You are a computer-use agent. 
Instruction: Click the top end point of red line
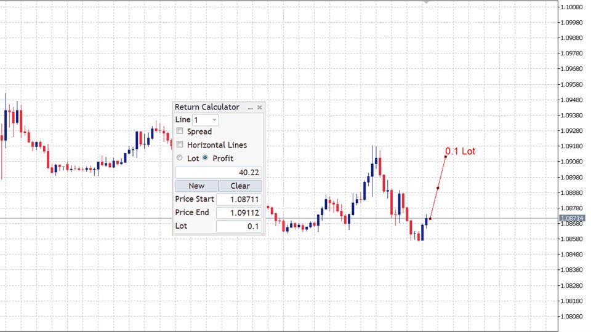point(446,157)
